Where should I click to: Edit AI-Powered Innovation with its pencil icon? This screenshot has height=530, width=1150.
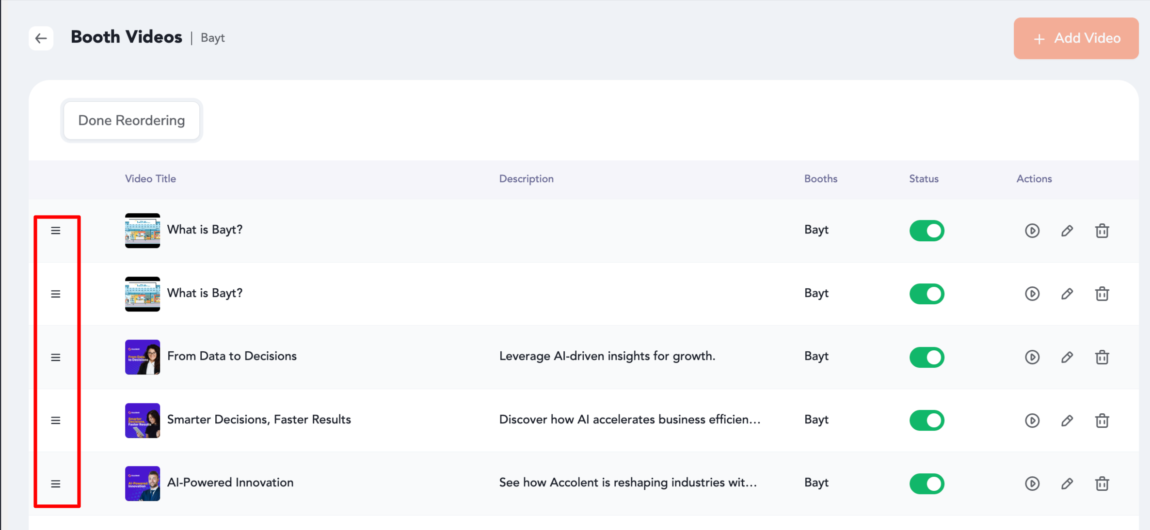tap(1067, 483)
